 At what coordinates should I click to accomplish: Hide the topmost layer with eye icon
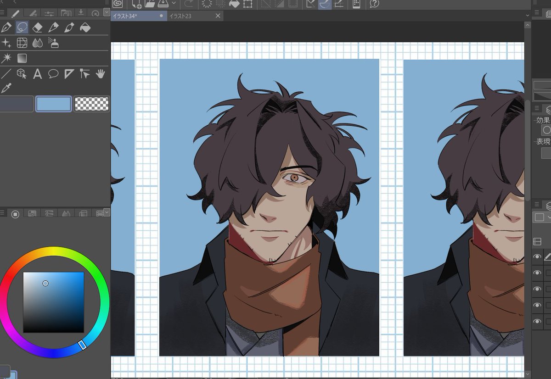click(x=537, y=257)
